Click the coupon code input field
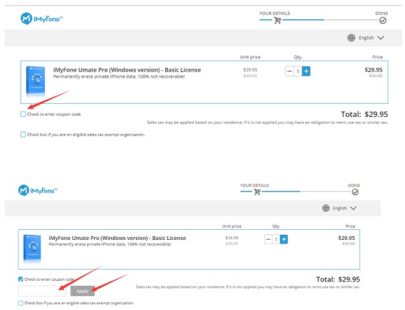Screen dimensions: 405x310 (x=42, y=291)
